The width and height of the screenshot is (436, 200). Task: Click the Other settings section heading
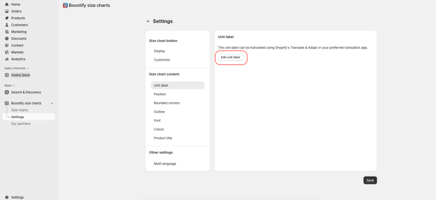[x=161, y=152]
